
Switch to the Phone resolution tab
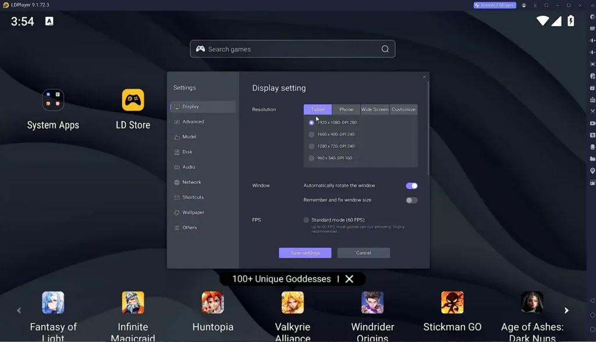(346, 109)
